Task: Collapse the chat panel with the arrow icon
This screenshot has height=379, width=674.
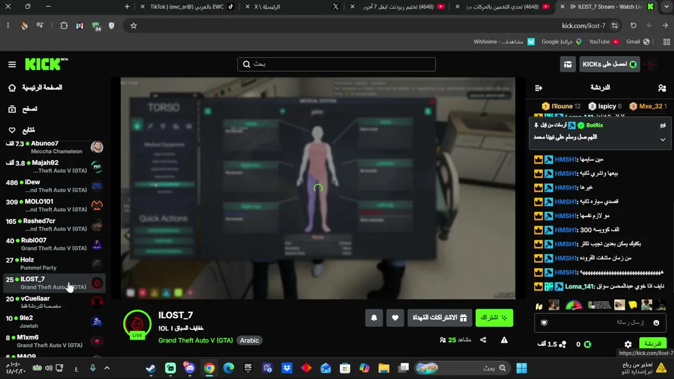Action: (x=538, y=88)
